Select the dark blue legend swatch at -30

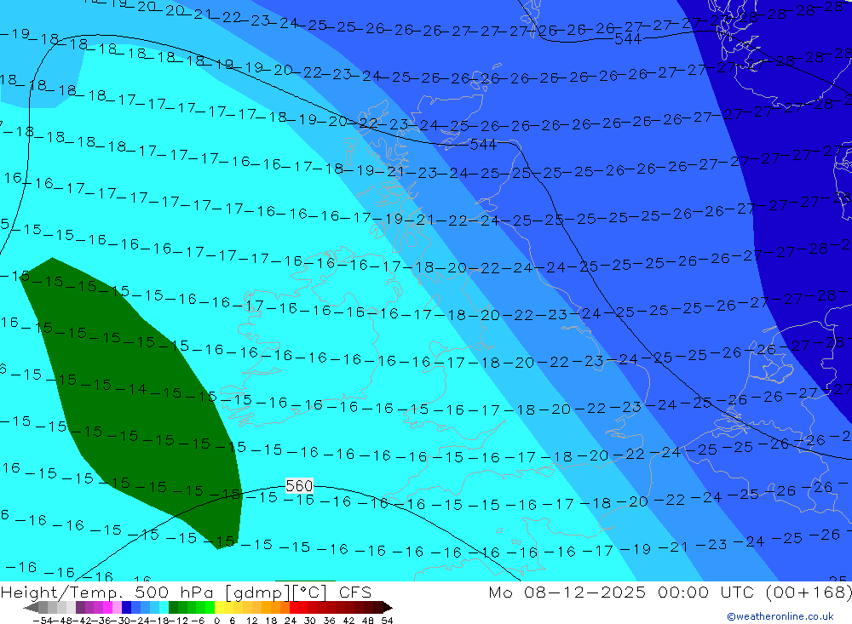pos(127,607)
